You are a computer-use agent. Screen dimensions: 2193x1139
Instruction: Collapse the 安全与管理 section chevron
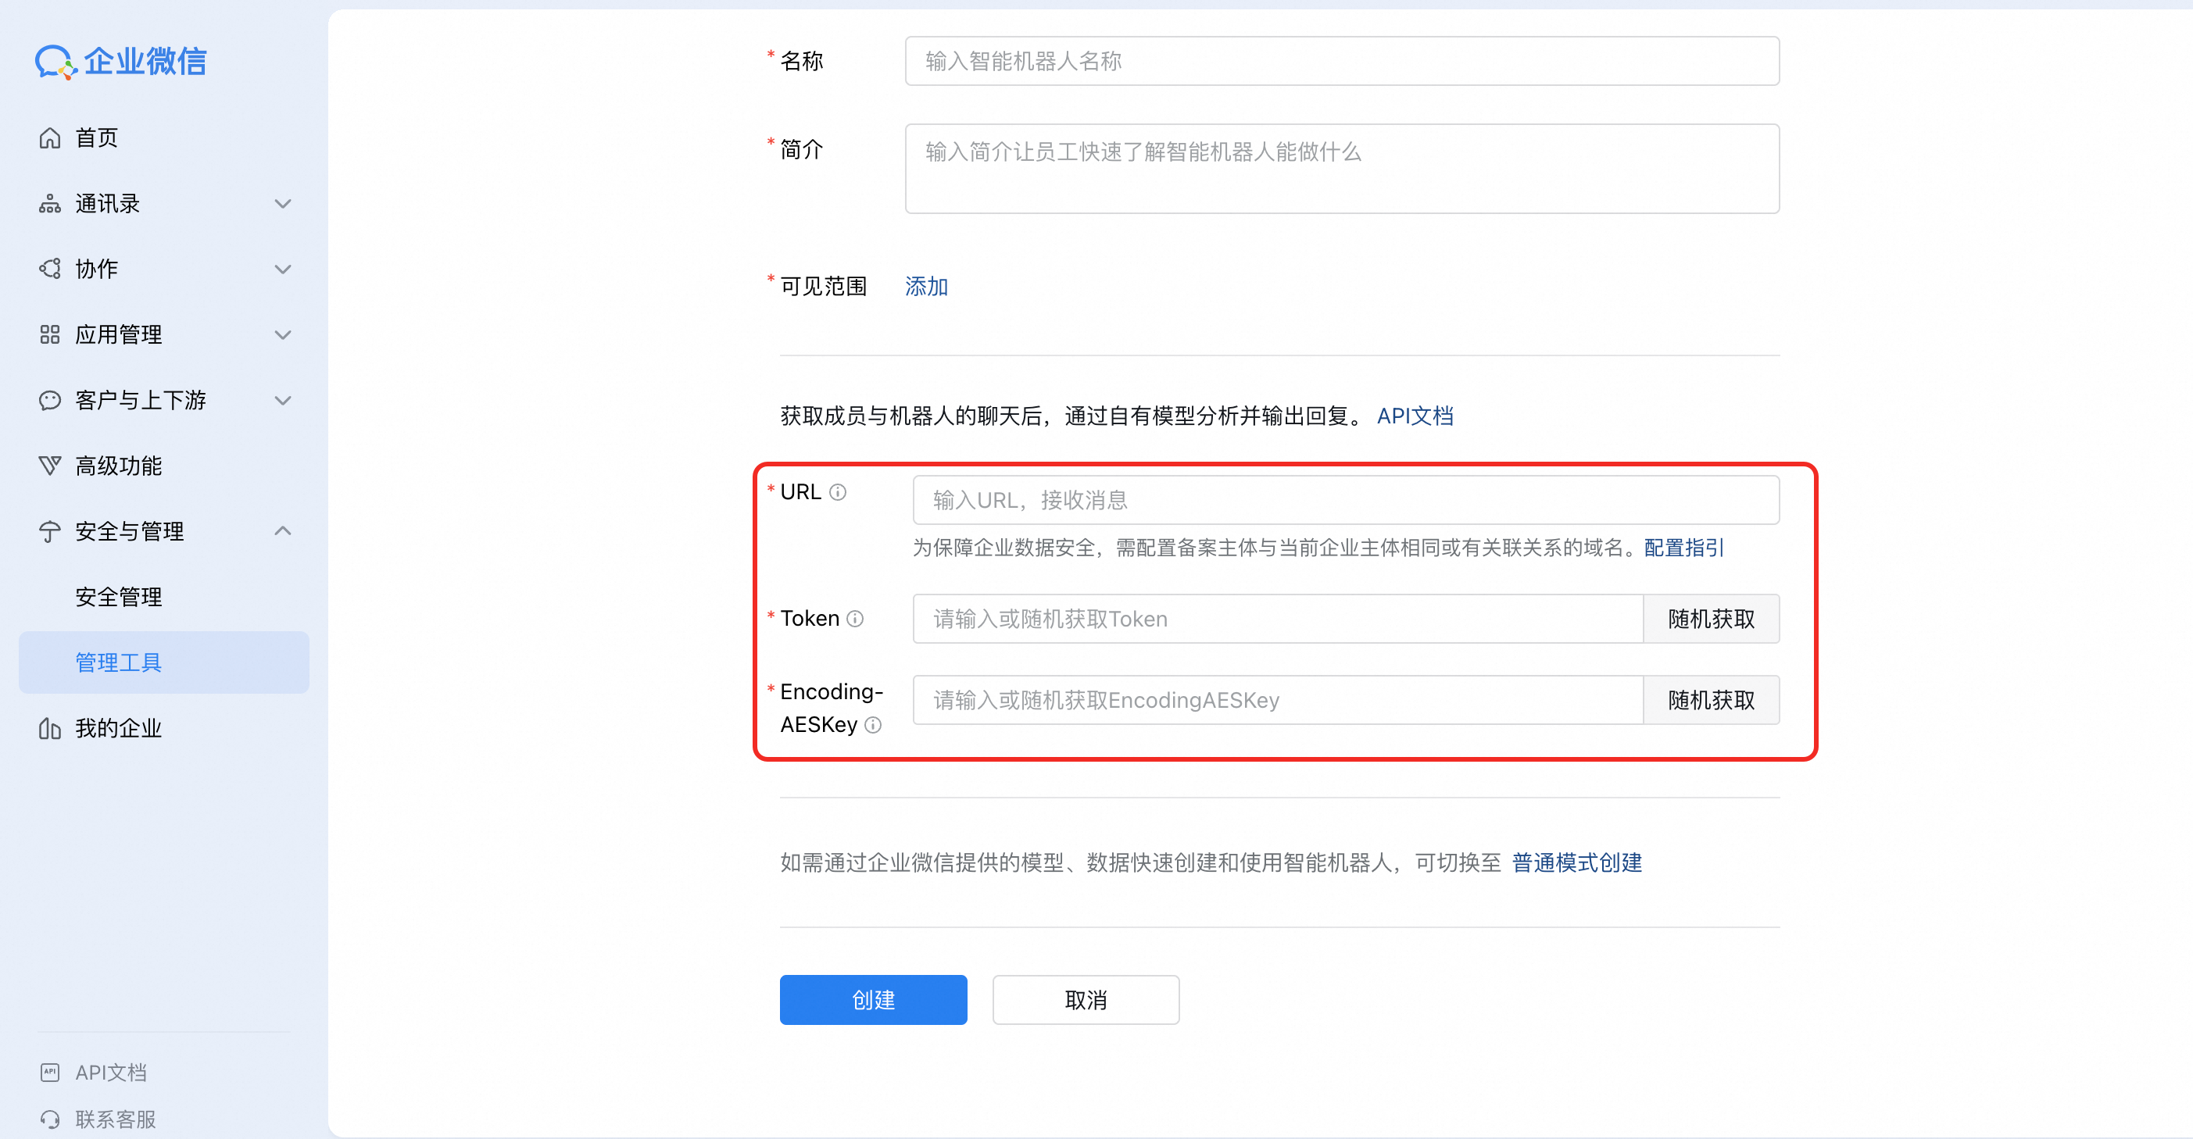point(283,531)
